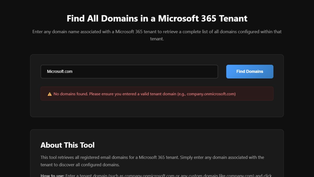
Task: Click the empty right end of domain input
Action: [x=199, y=72]
